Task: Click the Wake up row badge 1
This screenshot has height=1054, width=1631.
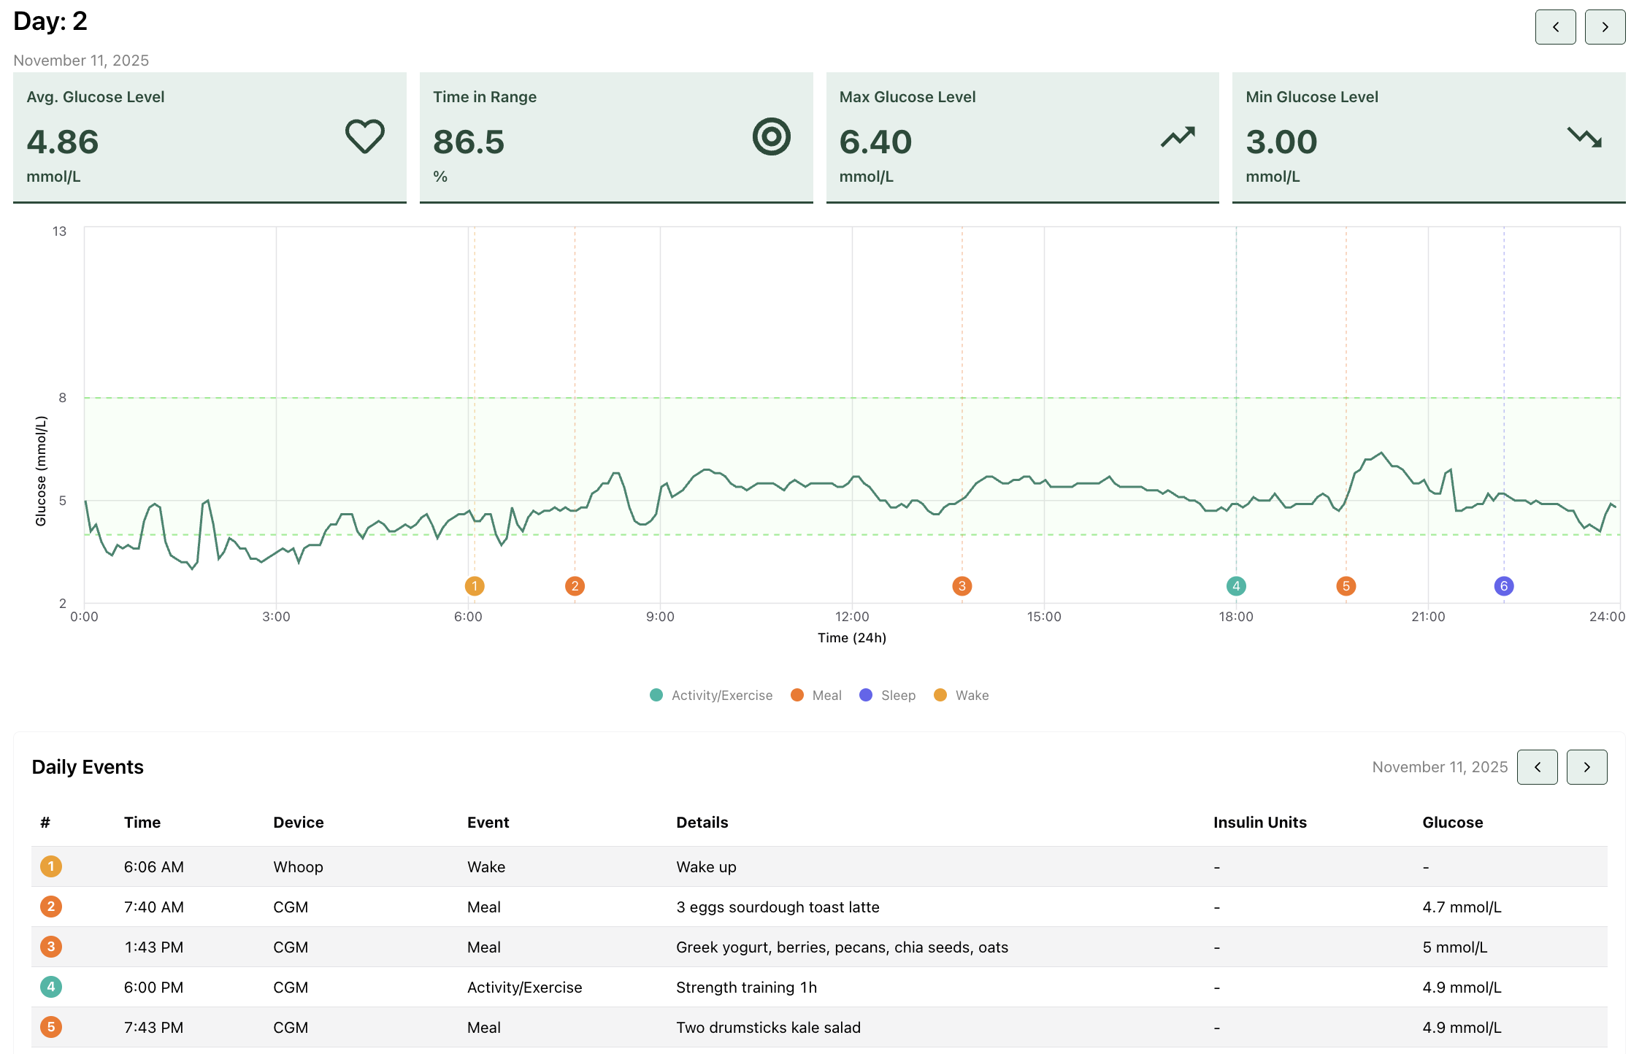Action: [50, 866]
